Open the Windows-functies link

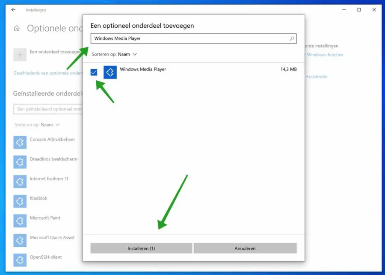coord(325,55)
